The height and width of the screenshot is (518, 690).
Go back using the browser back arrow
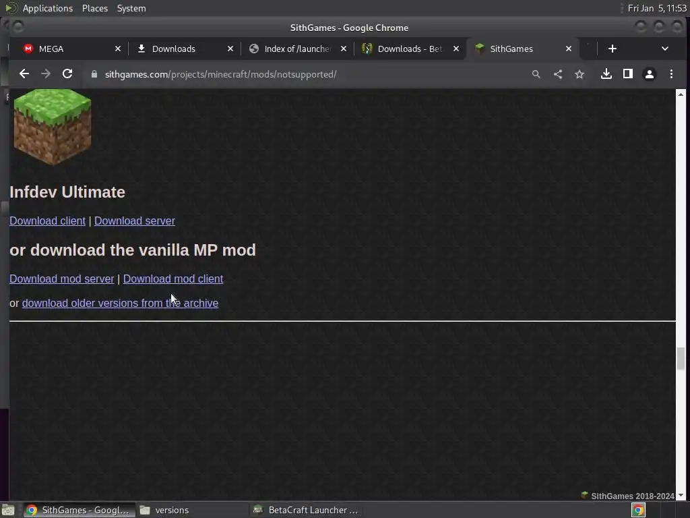click(24, 74)
